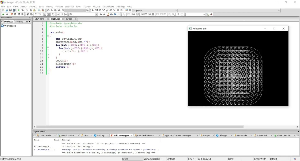This screenshot has width=300, height=161.
Task: Start the debugger with Debug/Continue arrow
Action: pos(93,10)
